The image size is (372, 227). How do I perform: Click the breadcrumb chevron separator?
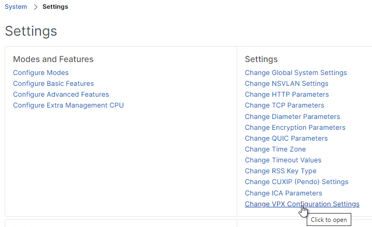coord(36,7)
